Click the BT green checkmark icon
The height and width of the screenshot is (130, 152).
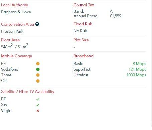pos(38,99)
